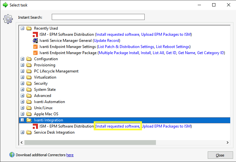The image size is (236, 162).
Task: Click the System State folder icon
Action: pos(29,90)
